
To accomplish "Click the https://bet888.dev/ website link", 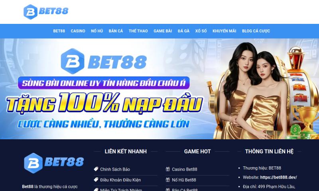I will coord(278,177).
